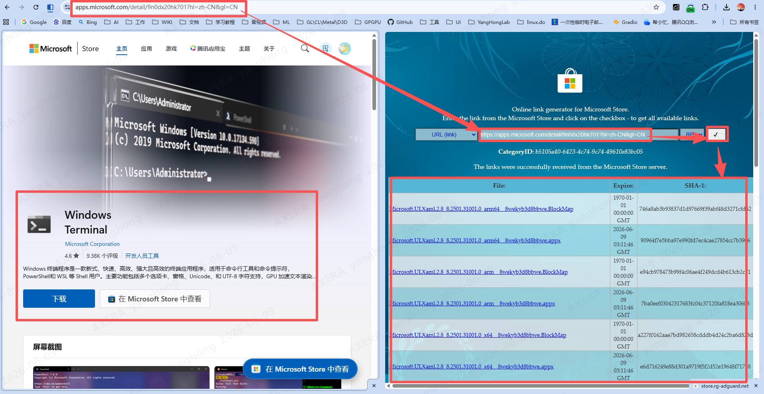This screenshot has width=764, height=394.
Task: Click the Microsoft logo on Store page
Action: 50,49
